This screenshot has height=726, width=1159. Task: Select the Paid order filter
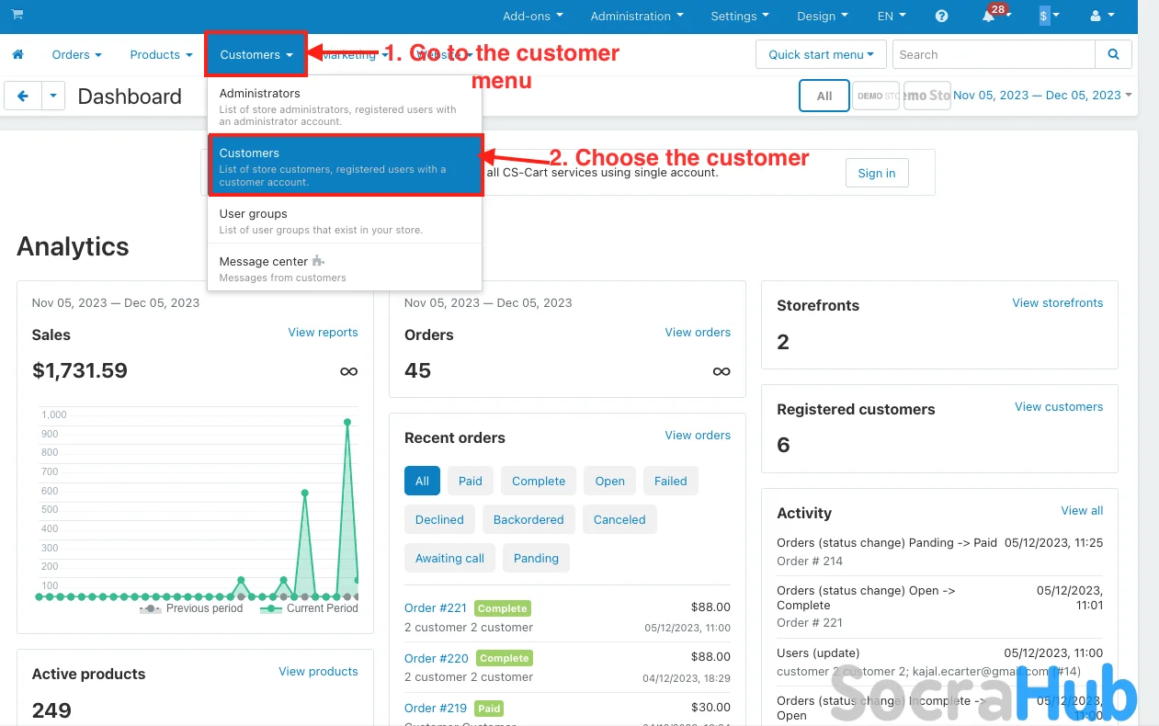click(x=470, y=481)
